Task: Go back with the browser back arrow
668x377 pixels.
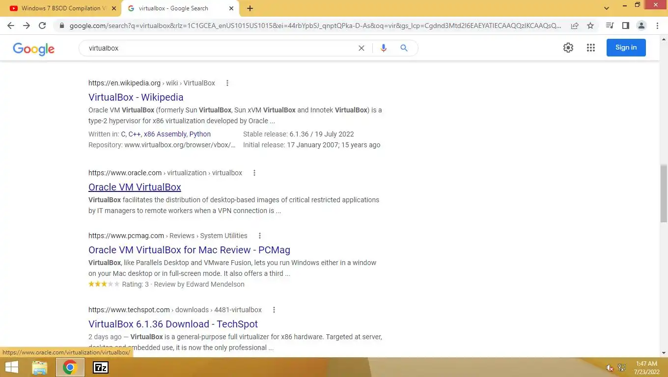Action: click(11, 26)
